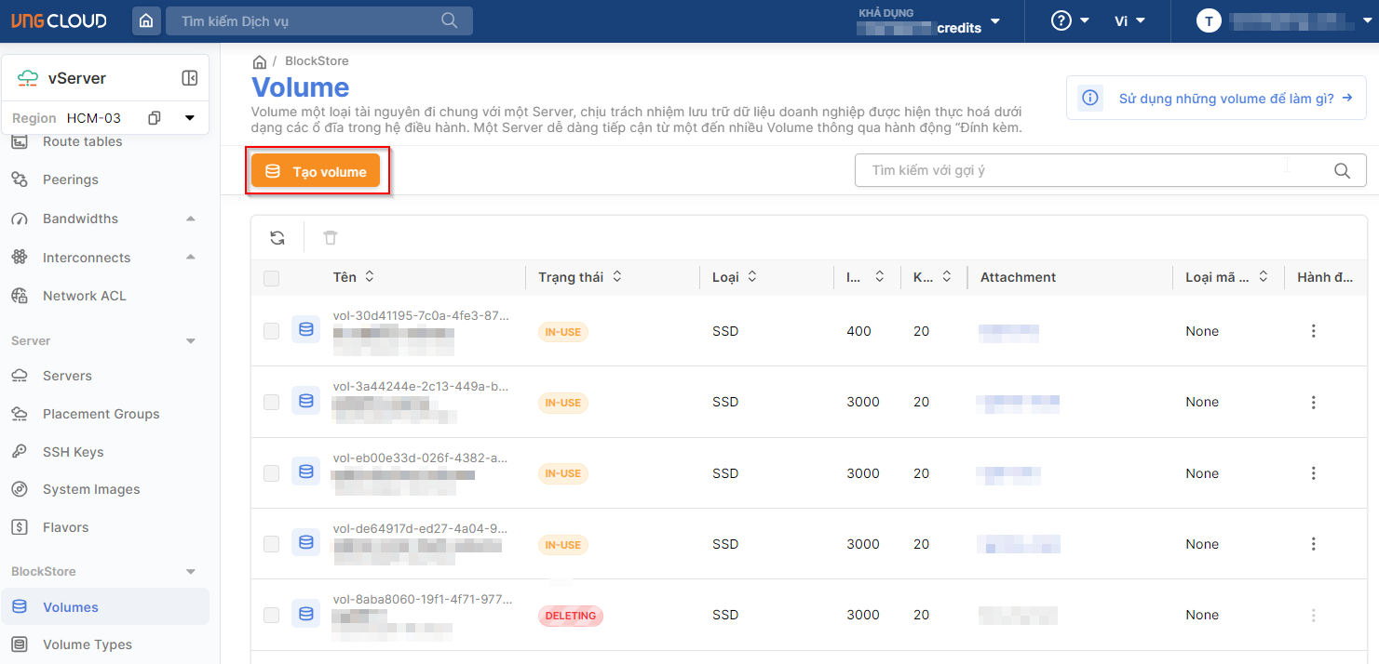Click the trash delete icon in toolbar

coord(330,238)
